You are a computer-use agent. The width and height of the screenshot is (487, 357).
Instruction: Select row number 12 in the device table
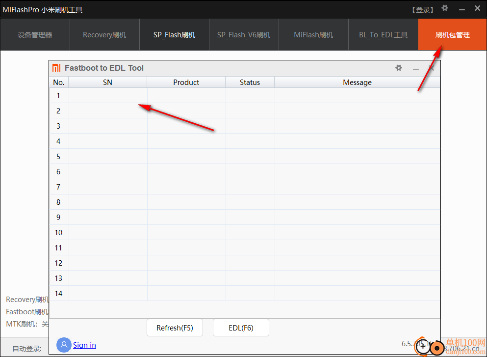(245, 263)
